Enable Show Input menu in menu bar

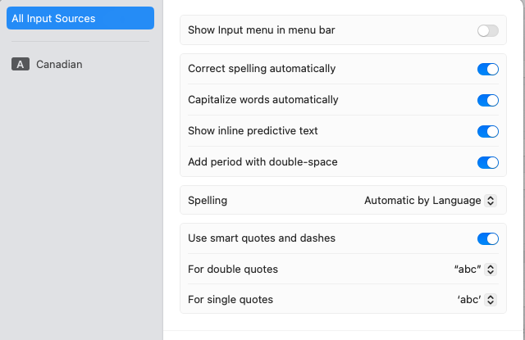(x=487, y=30)
